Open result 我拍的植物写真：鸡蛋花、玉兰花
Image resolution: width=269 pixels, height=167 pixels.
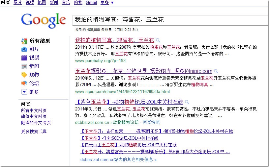(115, 40)
